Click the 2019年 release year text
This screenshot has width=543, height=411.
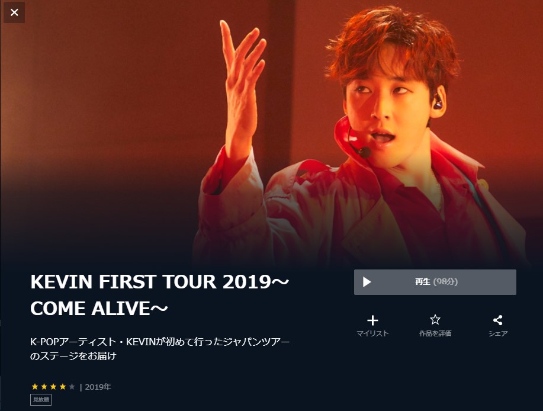[x=98, y=387]
